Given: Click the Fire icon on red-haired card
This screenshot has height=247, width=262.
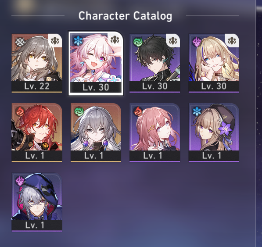Looking at the screenshot, I should point(20,111).
